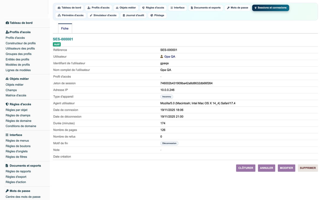Click disconnection date 19/11/2025 21:00
This screenshot has height=200, width=324.
point(172,117)
